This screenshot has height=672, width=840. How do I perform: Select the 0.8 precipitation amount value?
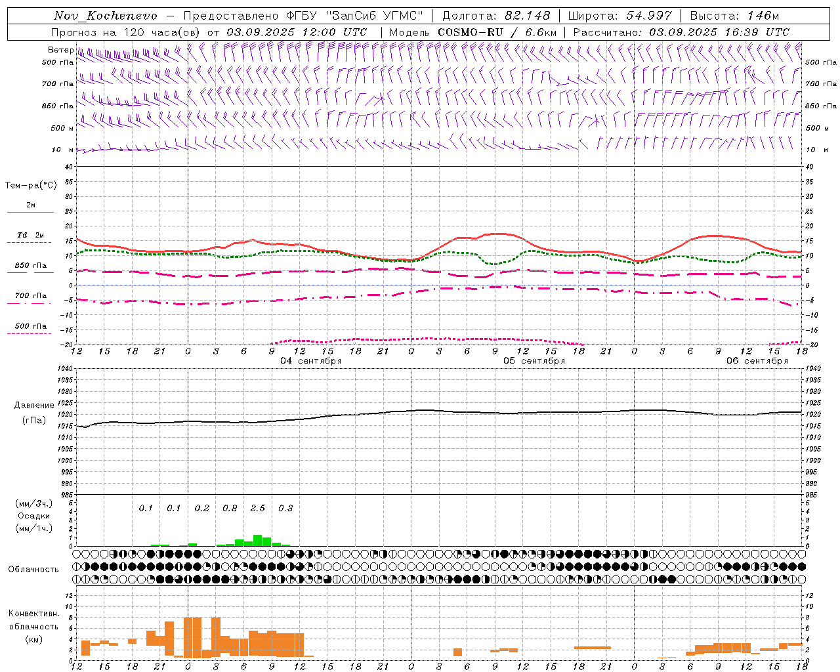[x=230, y=508]
